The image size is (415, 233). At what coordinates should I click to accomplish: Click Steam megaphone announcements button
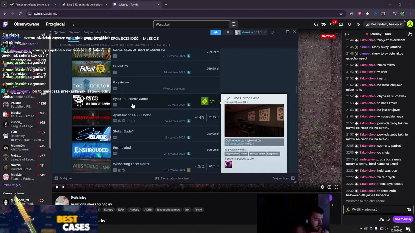click(216, 32)
